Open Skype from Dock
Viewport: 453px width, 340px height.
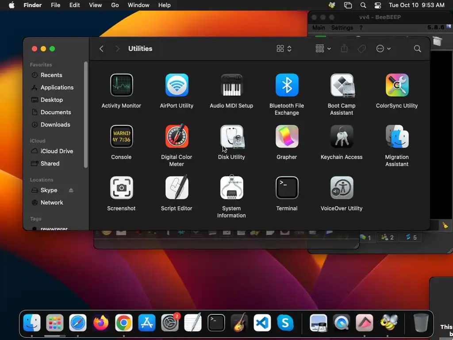tap(285, 322)
